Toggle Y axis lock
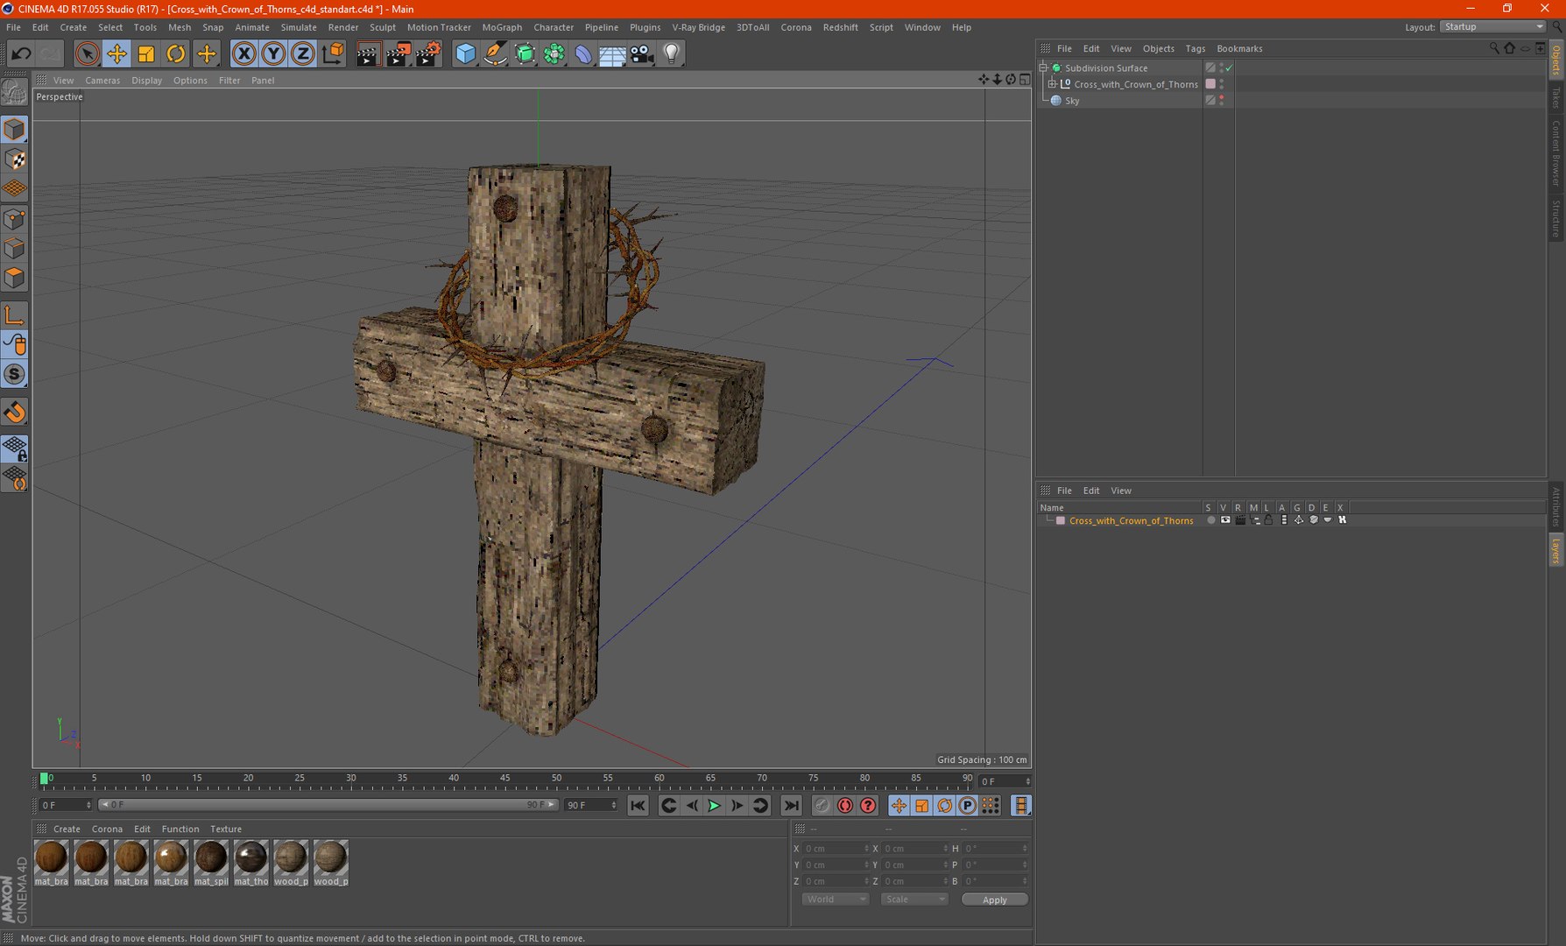Viewport: 1566px width, 946px height. click(273, 53)
